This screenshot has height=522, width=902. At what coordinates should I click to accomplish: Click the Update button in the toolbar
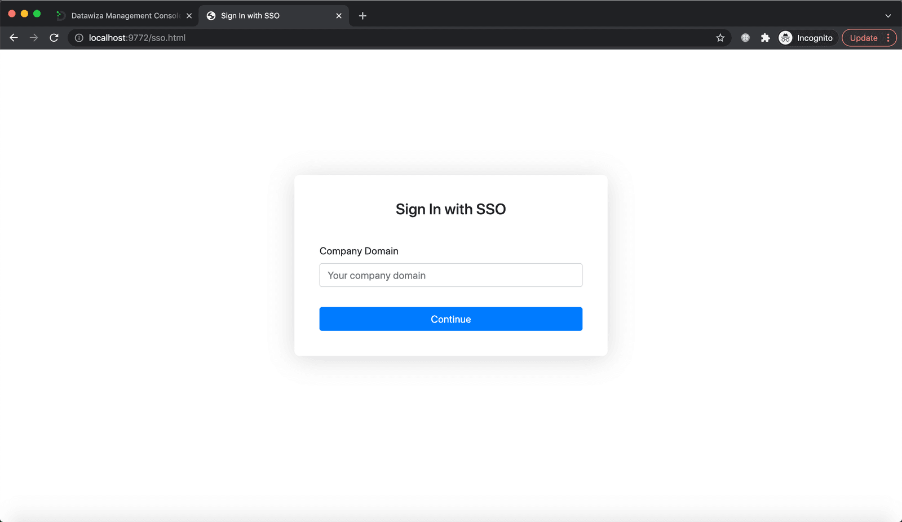tap(864, 38)
